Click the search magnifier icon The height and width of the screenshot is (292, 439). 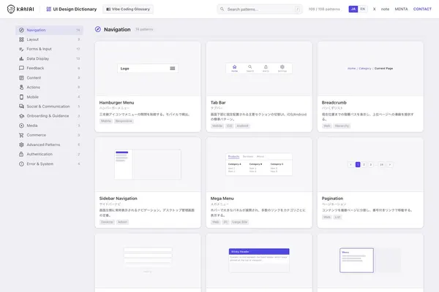coord(222,9)
